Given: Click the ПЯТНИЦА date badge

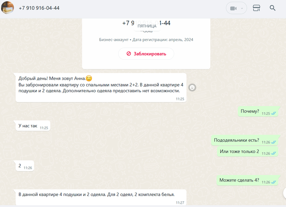Looking at the screenshot, I should click(146, 26).
